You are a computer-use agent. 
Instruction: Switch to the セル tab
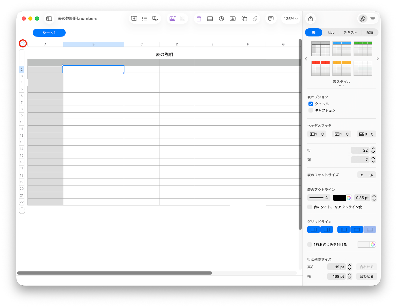click(331, 32)
